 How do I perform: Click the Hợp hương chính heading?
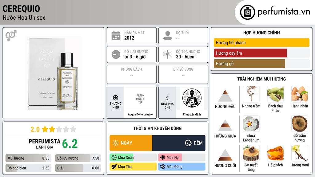pos(261,33)
